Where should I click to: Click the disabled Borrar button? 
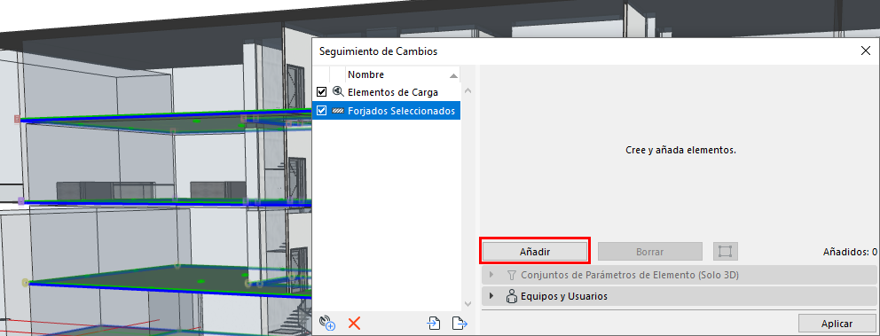coord(650,251)
